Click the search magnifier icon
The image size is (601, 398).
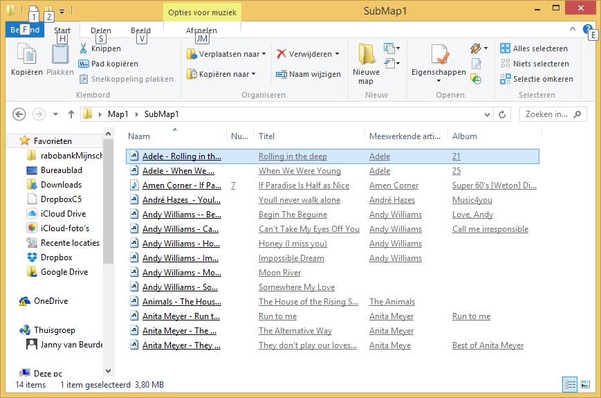tap(577, 114)
